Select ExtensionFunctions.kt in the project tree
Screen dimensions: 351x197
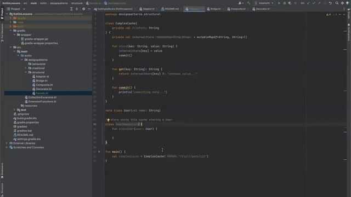click(x=42, y=101)
